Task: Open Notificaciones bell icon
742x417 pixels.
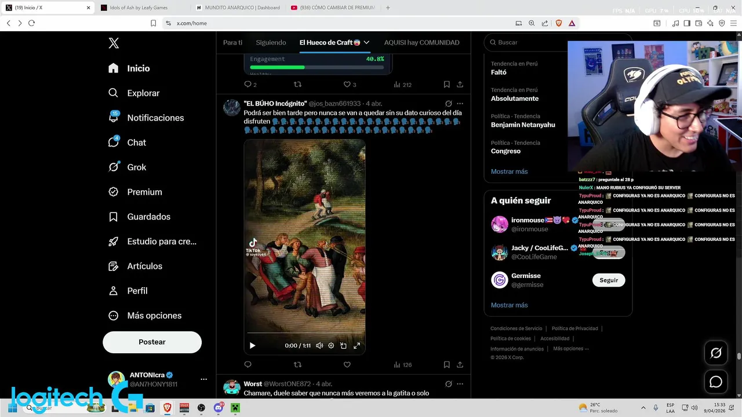Action: point(114,118)
